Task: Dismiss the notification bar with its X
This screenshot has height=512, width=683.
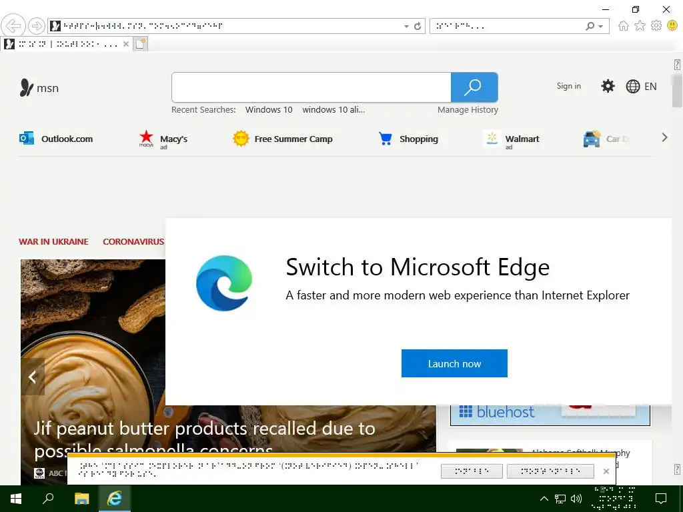Action: coord(606,471)
